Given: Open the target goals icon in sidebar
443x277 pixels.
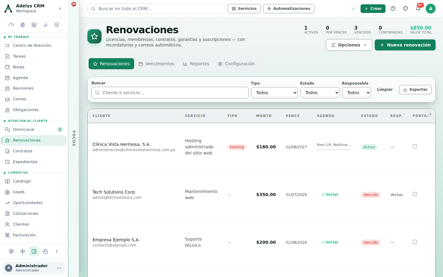Looking at the screenshot, I should click(x=23, y=25).
